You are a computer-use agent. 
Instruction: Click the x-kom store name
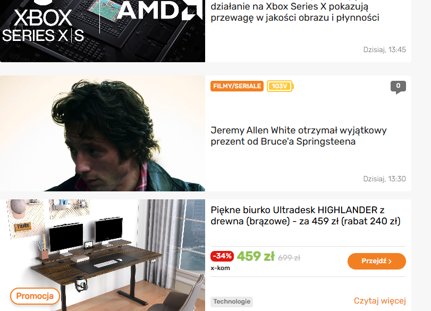(220, 268)
